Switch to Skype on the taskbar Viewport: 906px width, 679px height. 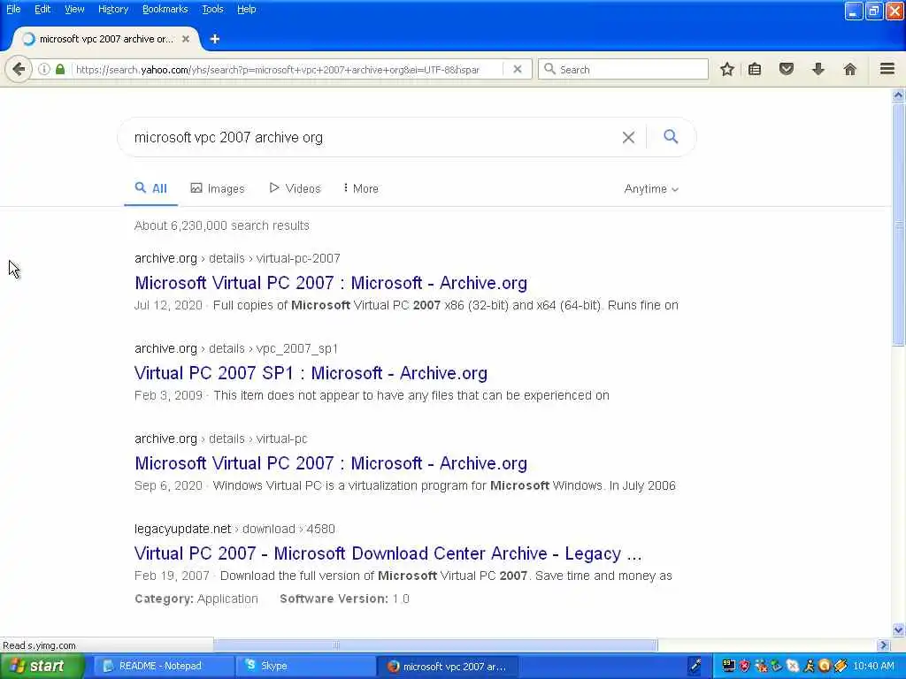[305, 666]
